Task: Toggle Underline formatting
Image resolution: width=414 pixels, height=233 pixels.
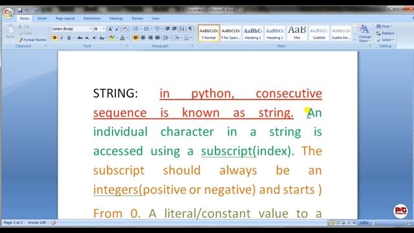Action: pyautogui.click(x=69, y=38)
